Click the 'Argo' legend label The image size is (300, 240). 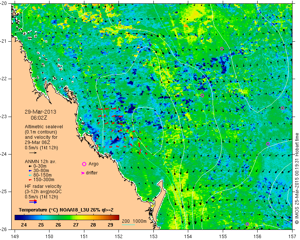click(93, 164)
